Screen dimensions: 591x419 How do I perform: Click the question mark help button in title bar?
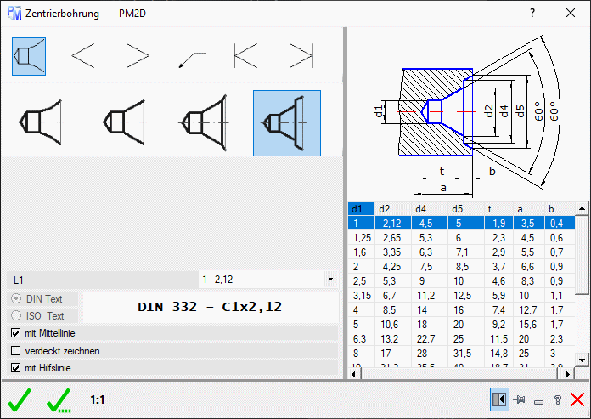[x=532, y=14]
